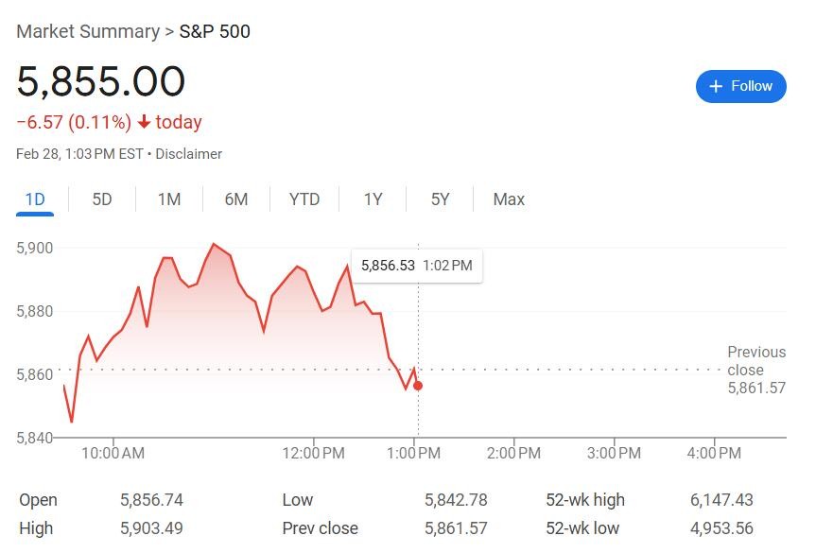
Task: Show the YTD chart tab
Action: [304, 199]
